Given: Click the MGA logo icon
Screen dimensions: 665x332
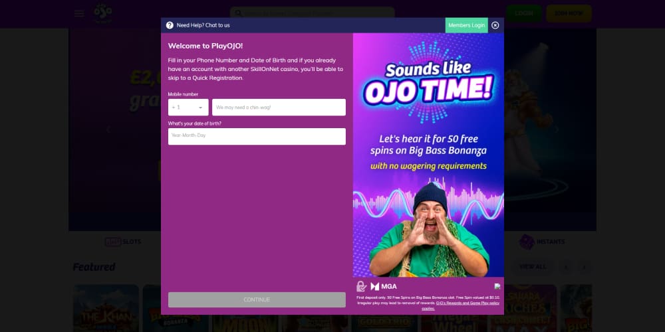Looking at the screenshot, I should click(x=384, y=286).
